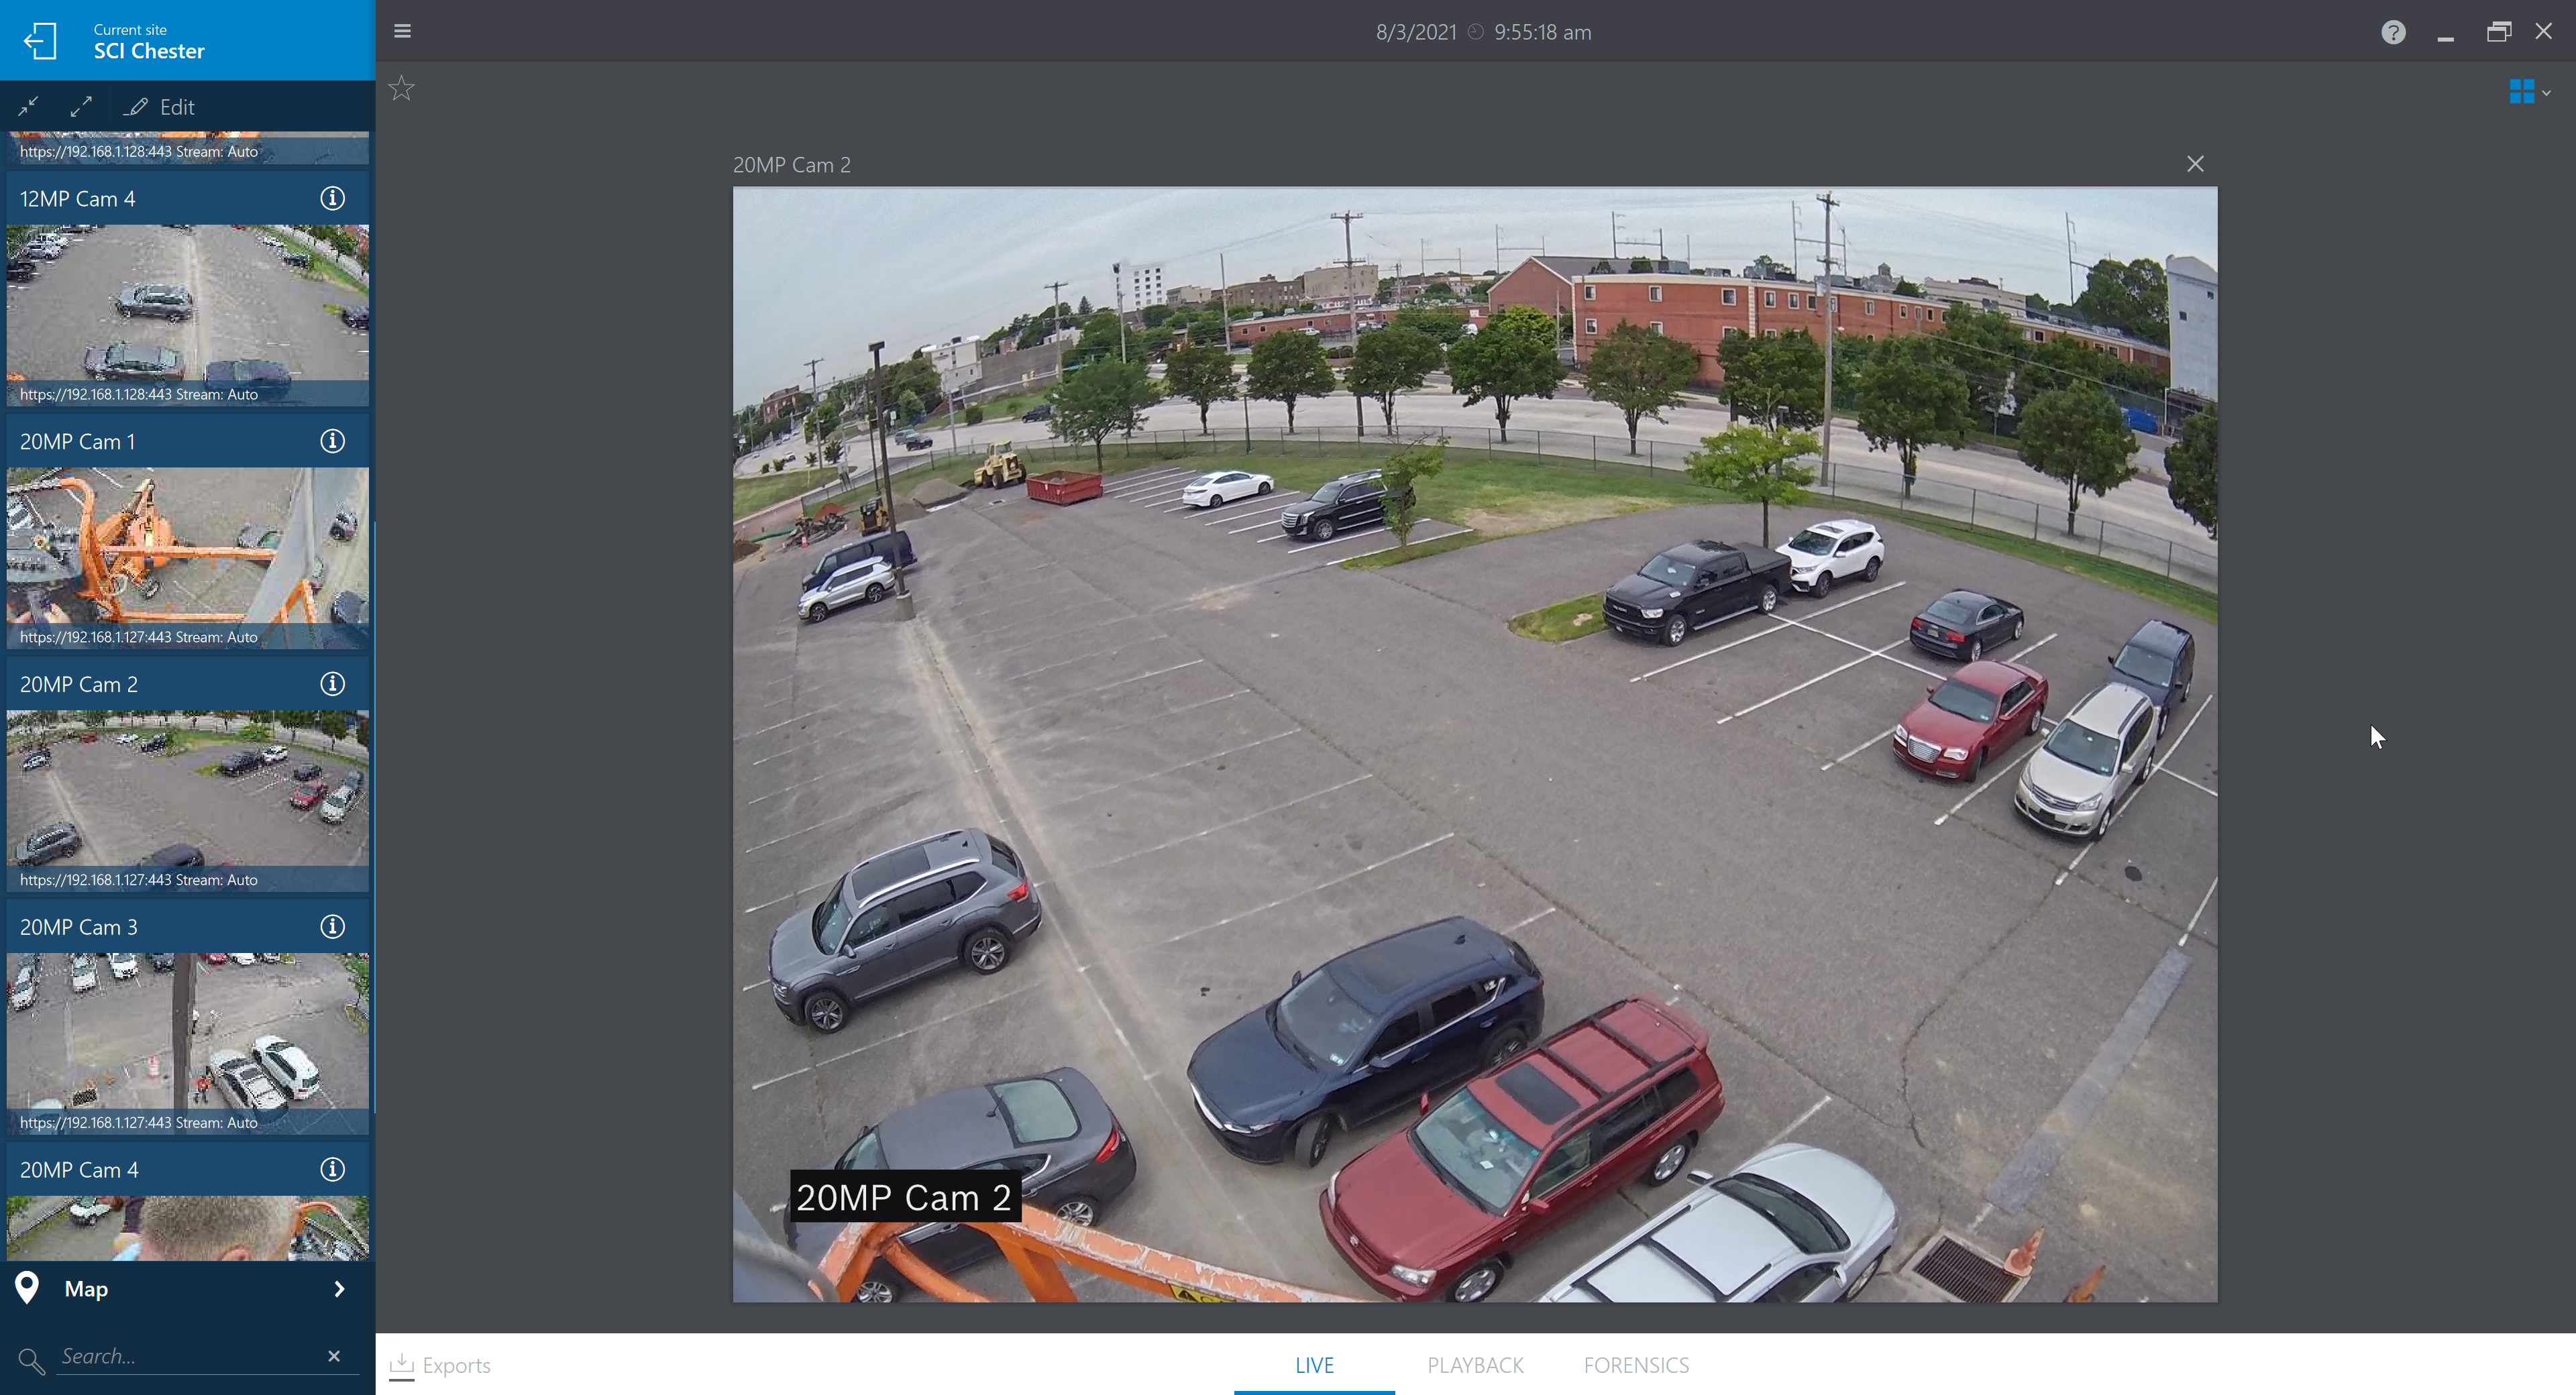Screen dimensions: 2576x1395
Task: Click 20MP Cam 3 stream URL text
Action: pyautogui.click(x=139, y=1122)
